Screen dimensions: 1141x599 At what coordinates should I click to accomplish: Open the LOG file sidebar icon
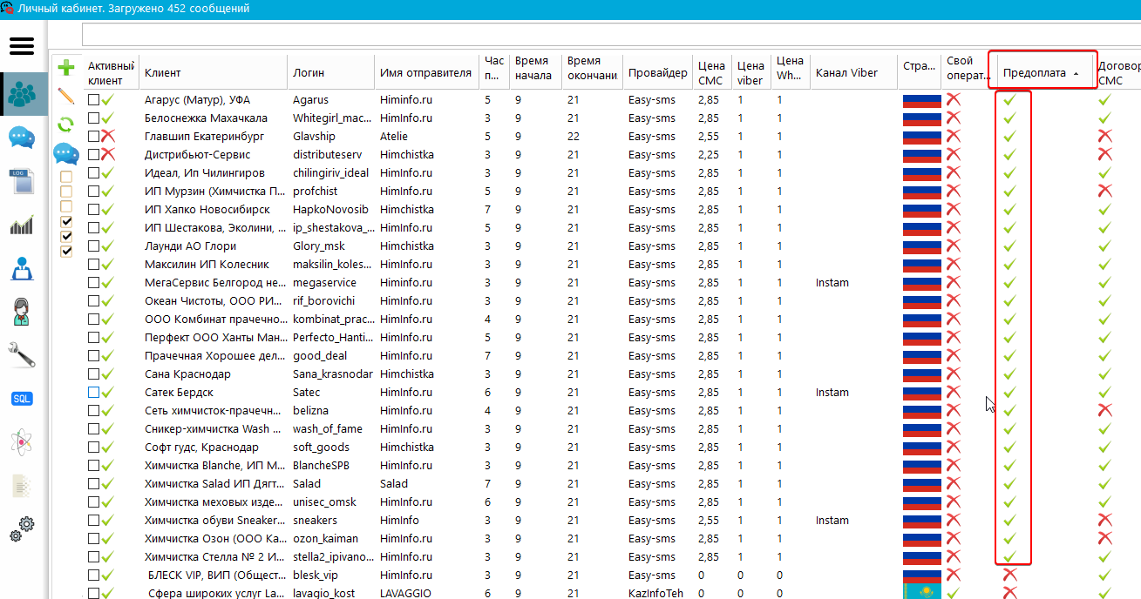22,182
